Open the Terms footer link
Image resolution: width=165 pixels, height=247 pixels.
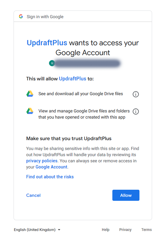pos(147,230)
